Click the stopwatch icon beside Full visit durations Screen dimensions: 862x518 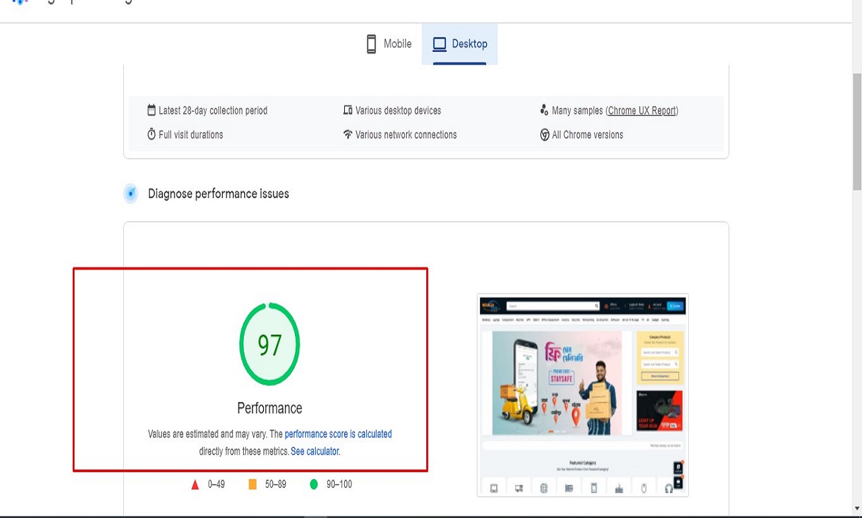[152, 134]
